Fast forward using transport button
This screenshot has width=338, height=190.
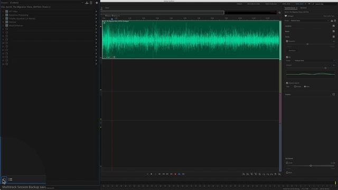[167, 174]
